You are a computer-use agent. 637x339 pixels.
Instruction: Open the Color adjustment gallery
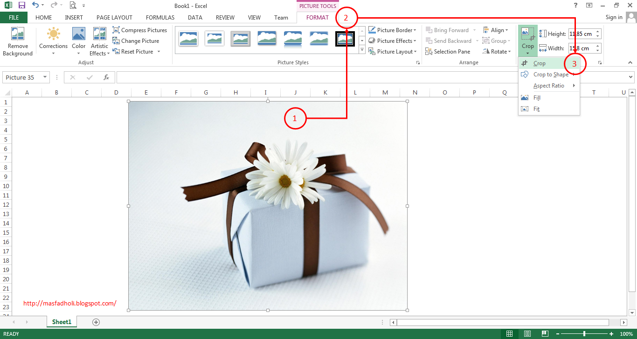(x=78, y=41)
